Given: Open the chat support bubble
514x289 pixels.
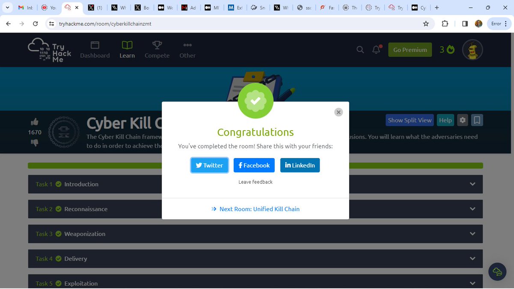Looking at the screenshot, I should (x=497, y=271).
